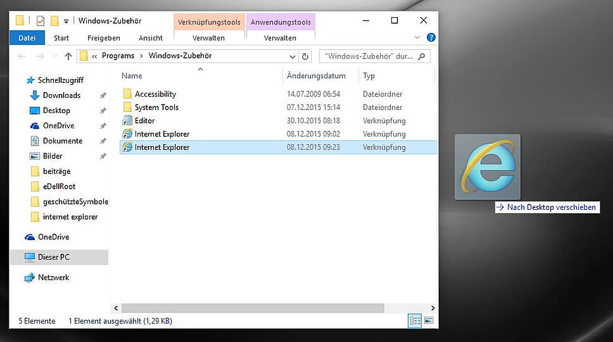
Task: Switch to large thumbnails view in status bar
Action: point(429,321)
